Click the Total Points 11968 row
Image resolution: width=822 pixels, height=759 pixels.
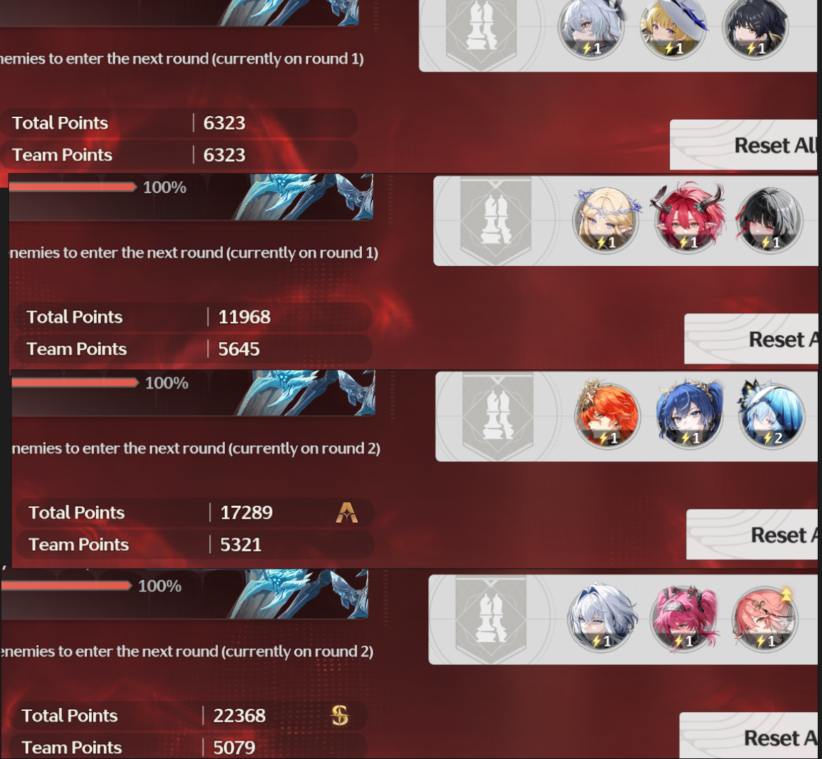(x=194, y=317)
